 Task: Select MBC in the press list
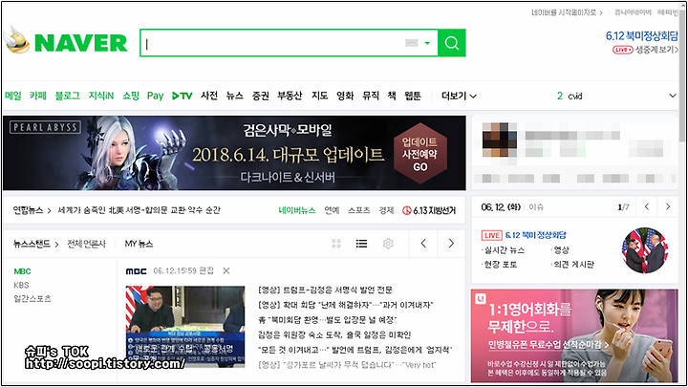22,271
